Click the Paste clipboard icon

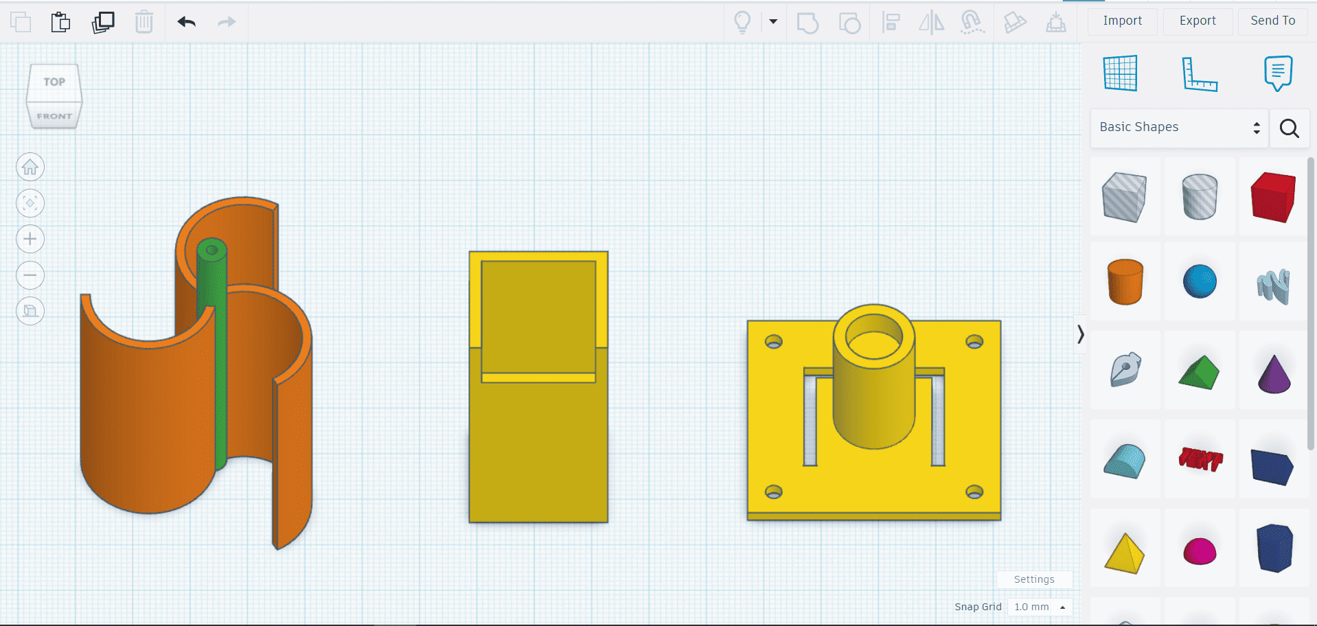(x=60, y=23)
